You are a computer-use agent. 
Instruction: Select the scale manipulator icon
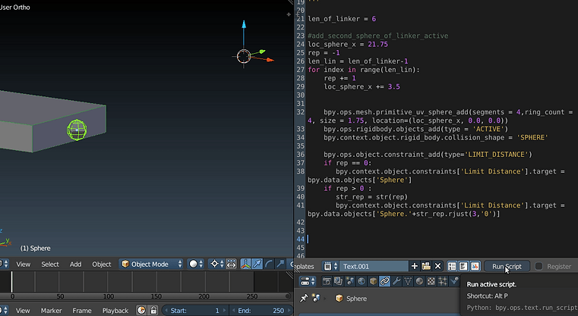[x=281, y=264]
